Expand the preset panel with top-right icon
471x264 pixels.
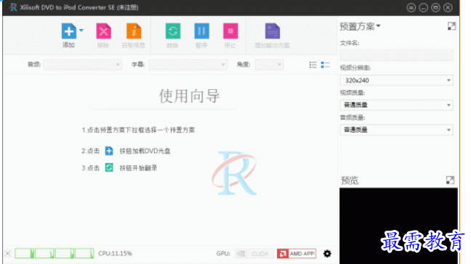coord(451,26)
